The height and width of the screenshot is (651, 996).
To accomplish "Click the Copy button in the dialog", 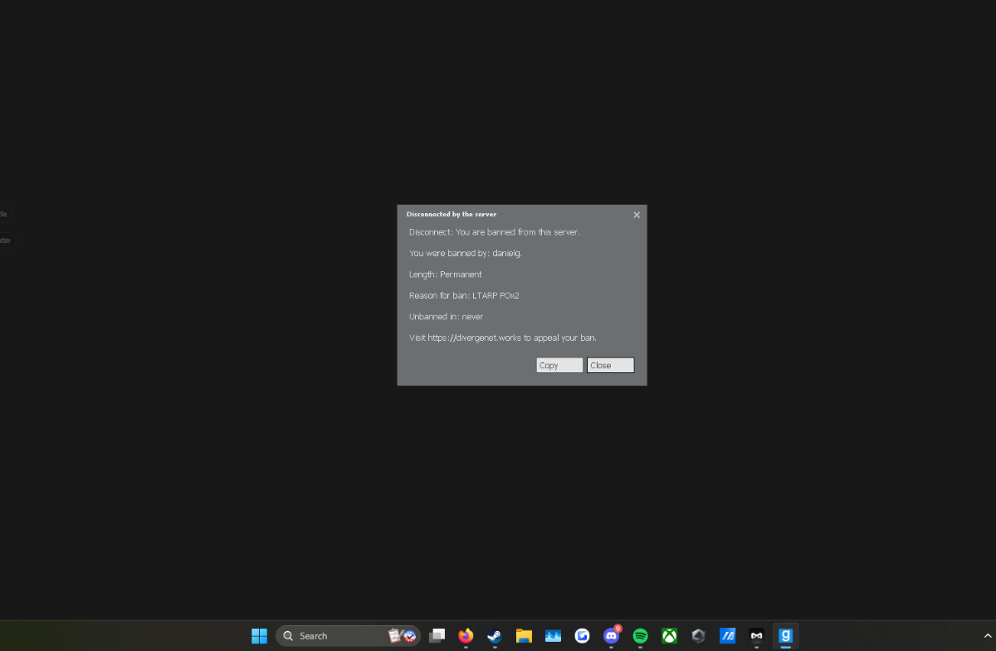I will click(x=559, y=365).
